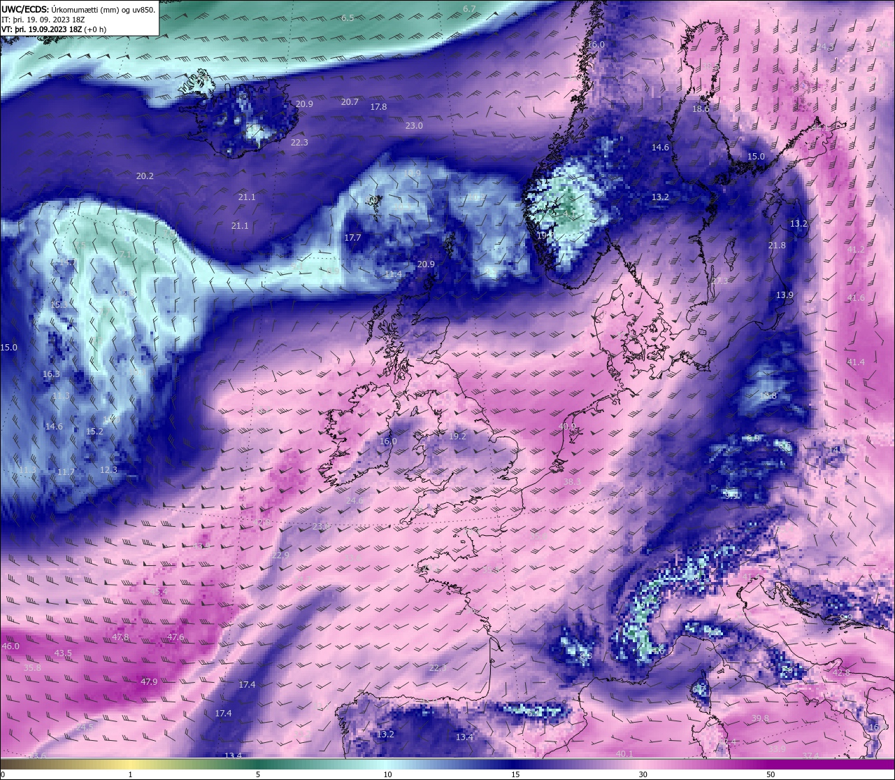The image size is (895, 780).
Task: Click the map value '18.6'
Action: click(701, 109)
